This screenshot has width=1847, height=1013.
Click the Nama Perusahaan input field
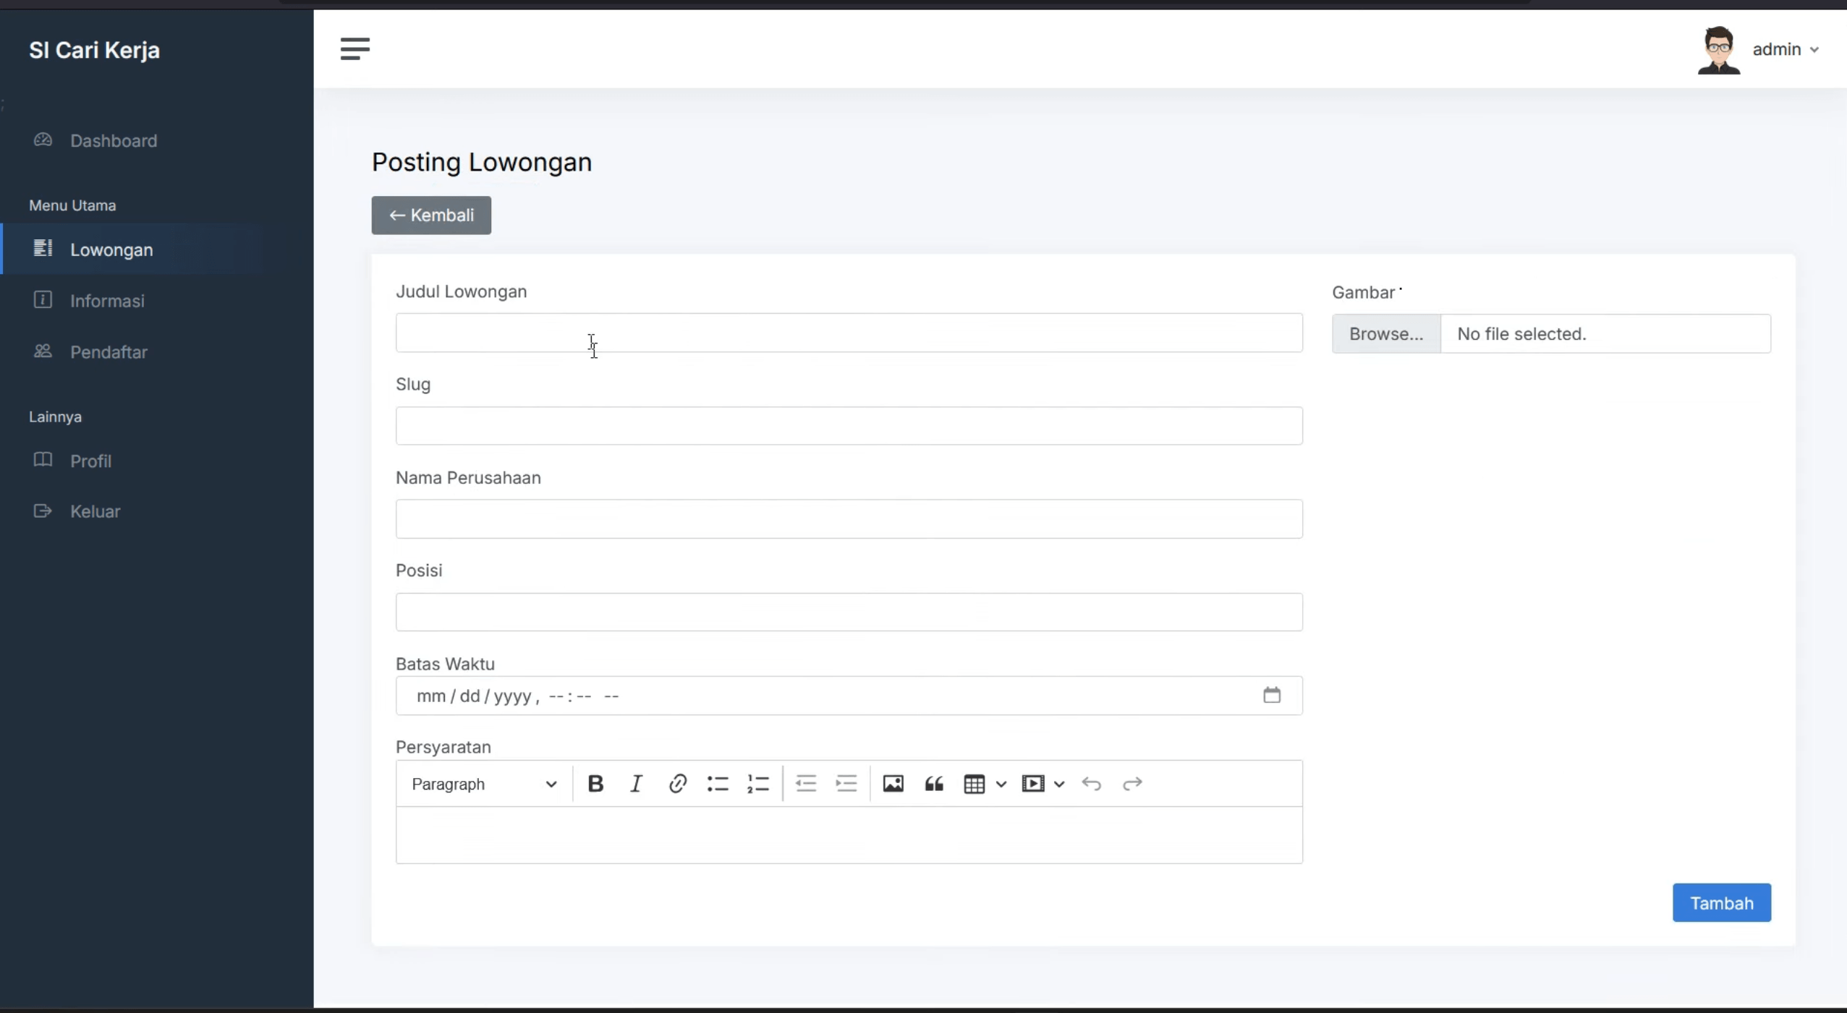[849, 519]
